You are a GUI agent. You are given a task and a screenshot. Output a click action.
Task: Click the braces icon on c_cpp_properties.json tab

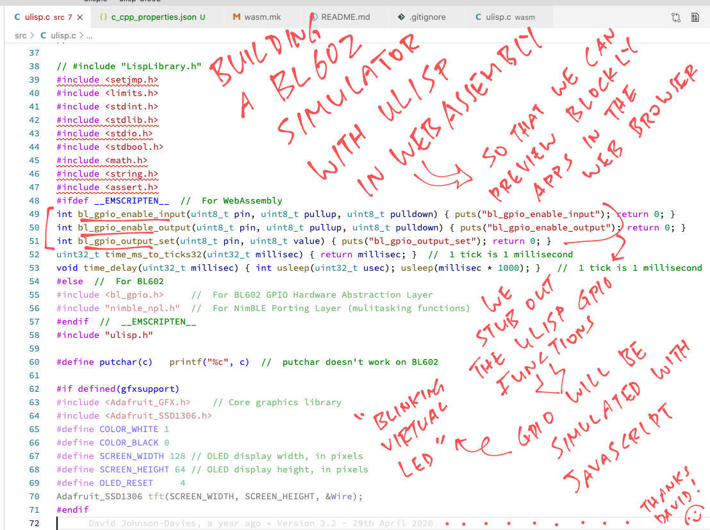[103, 17]
